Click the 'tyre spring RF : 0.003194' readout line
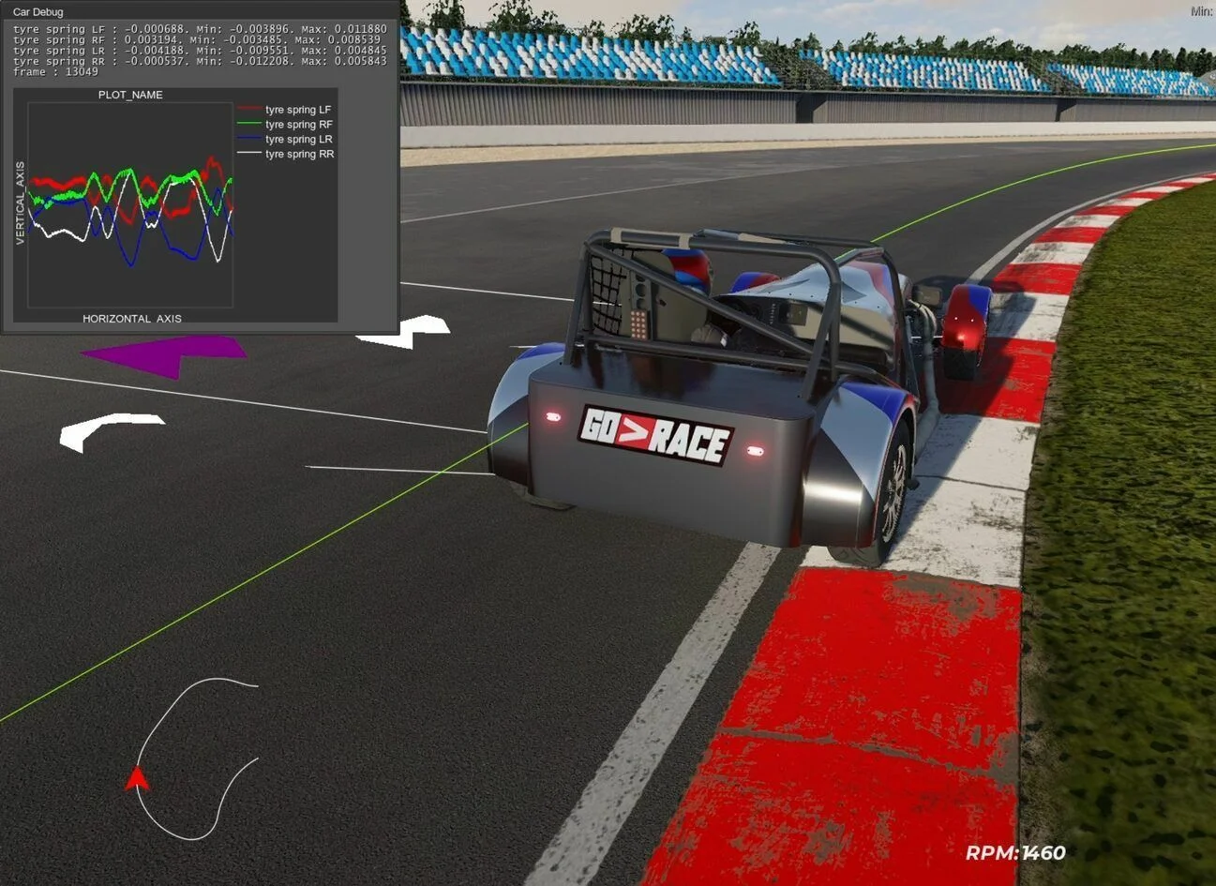The width and height of the screenshot is (1216, 886). (x=197, y=40)
